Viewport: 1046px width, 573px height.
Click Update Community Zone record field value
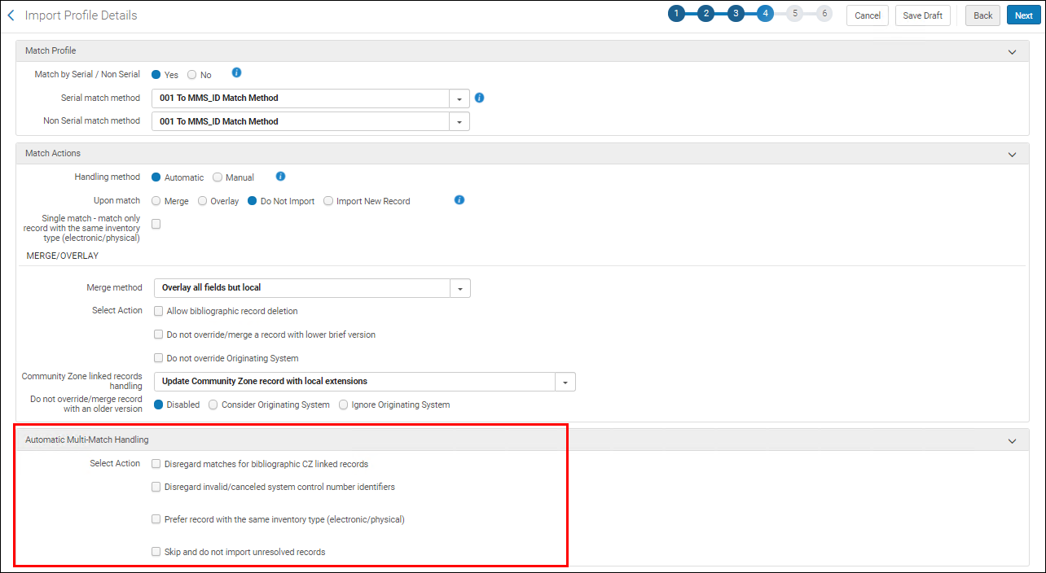point(354,382)
